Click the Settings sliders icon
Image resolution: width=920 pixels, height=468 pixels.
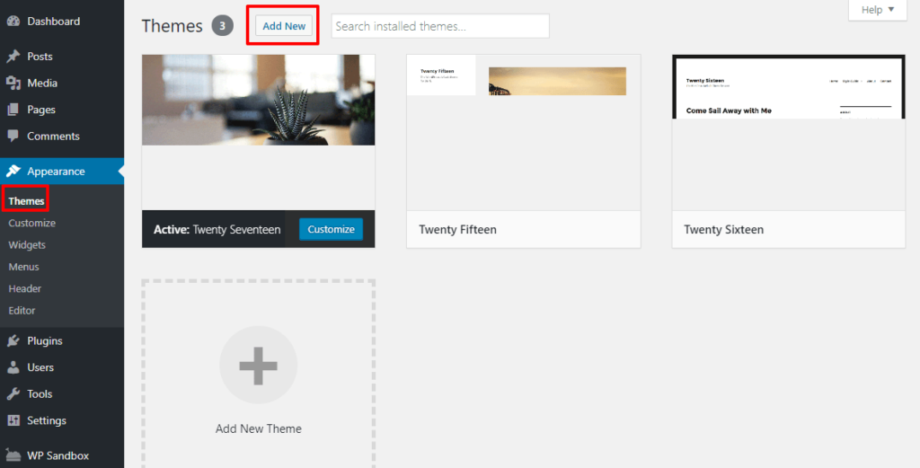coord(13,420)
